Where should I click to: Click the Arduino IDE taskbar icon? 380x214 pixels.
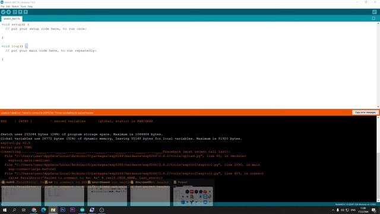[x=82, y=210]
